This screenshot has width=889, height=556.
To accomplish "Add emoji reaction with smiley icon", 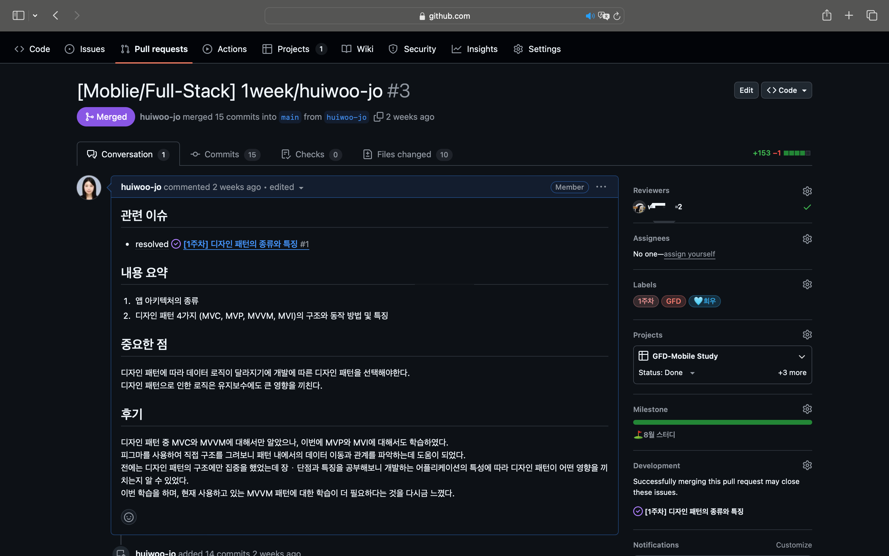I will click(x=129, y=517).
